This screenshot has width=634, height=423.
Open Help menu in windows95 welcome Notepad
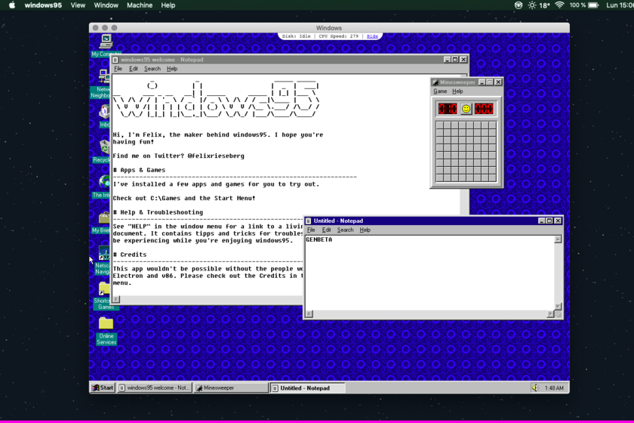pos(172,69)
